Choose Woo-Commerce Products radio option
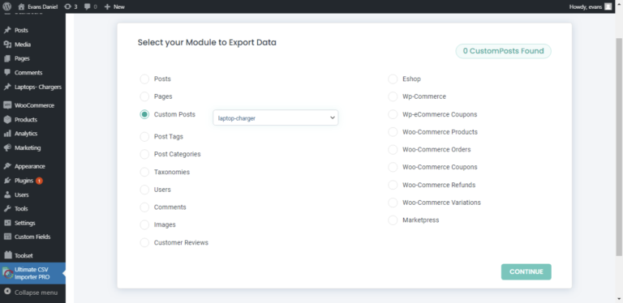 point(393,132)
